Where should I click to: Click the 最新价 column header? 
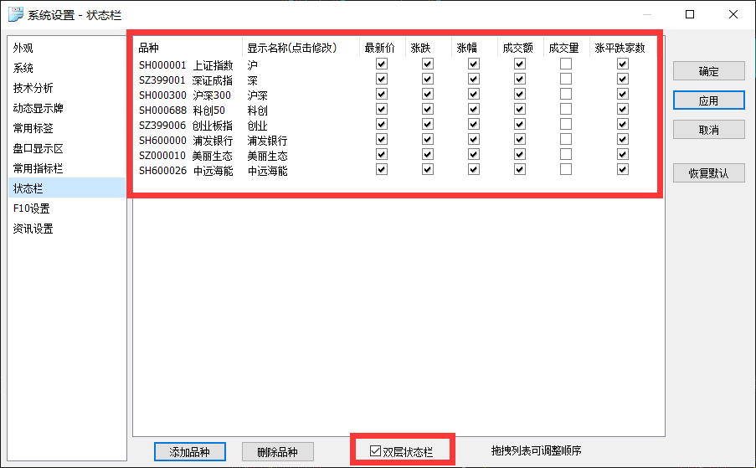coord(383,48)
